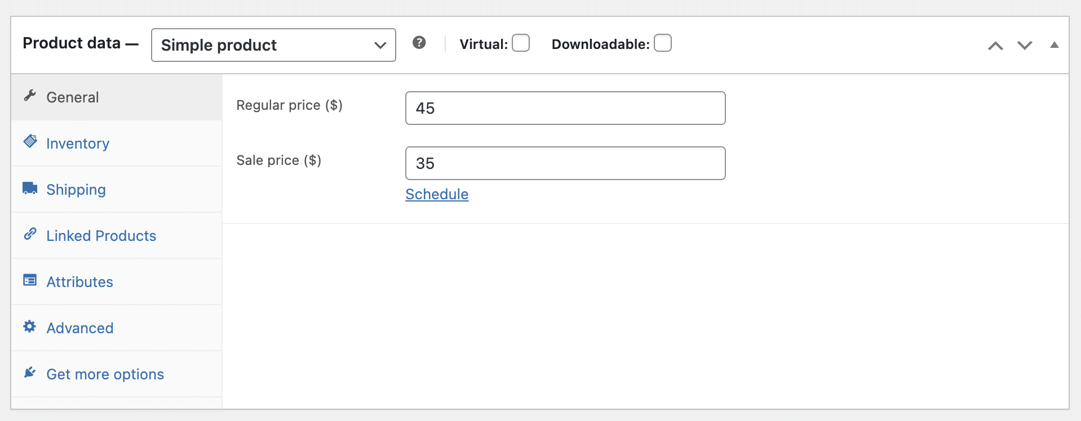Move Product data panel up

(995, 46)
